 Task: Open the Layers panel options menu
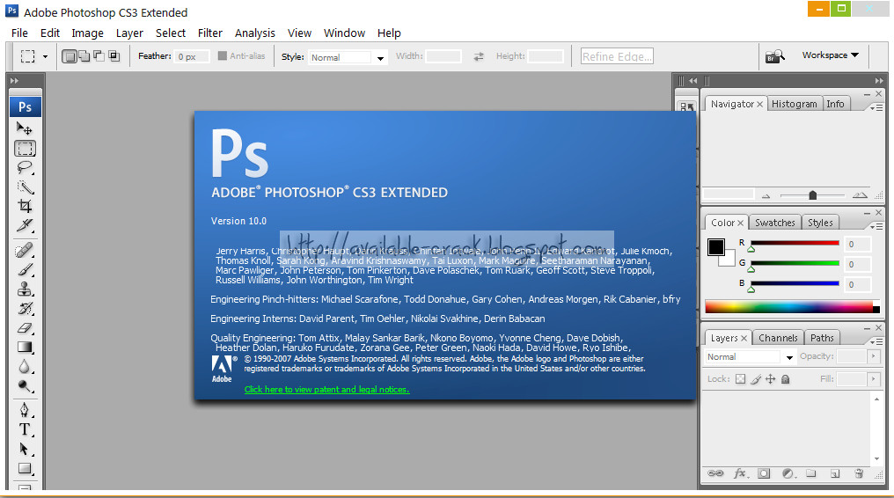pyautogui.click(x=876, y=341)
